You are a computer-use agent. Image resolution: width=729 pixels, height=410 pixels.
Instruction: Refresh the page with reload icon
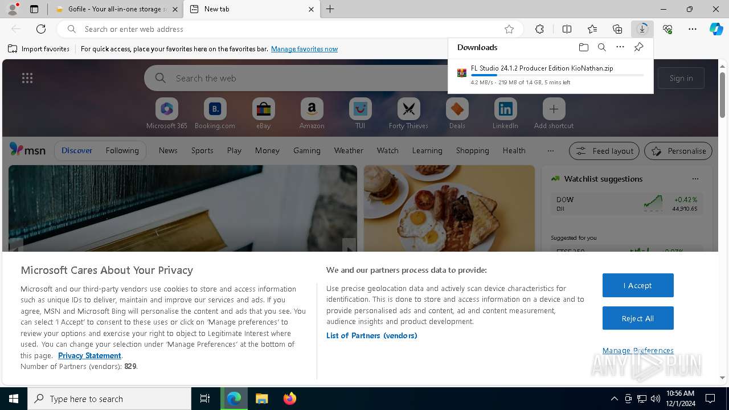click(x=41, y=29)
